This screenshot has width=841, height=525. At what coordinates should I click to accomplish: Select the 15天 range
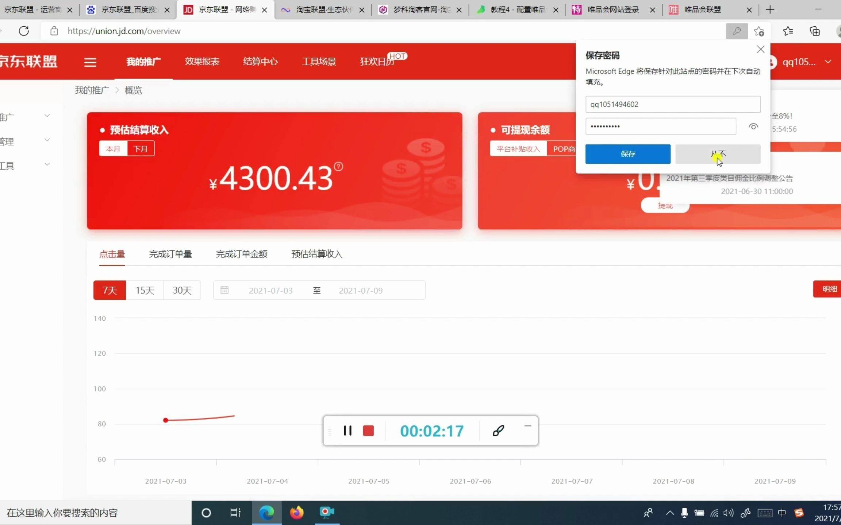point(145,290)
